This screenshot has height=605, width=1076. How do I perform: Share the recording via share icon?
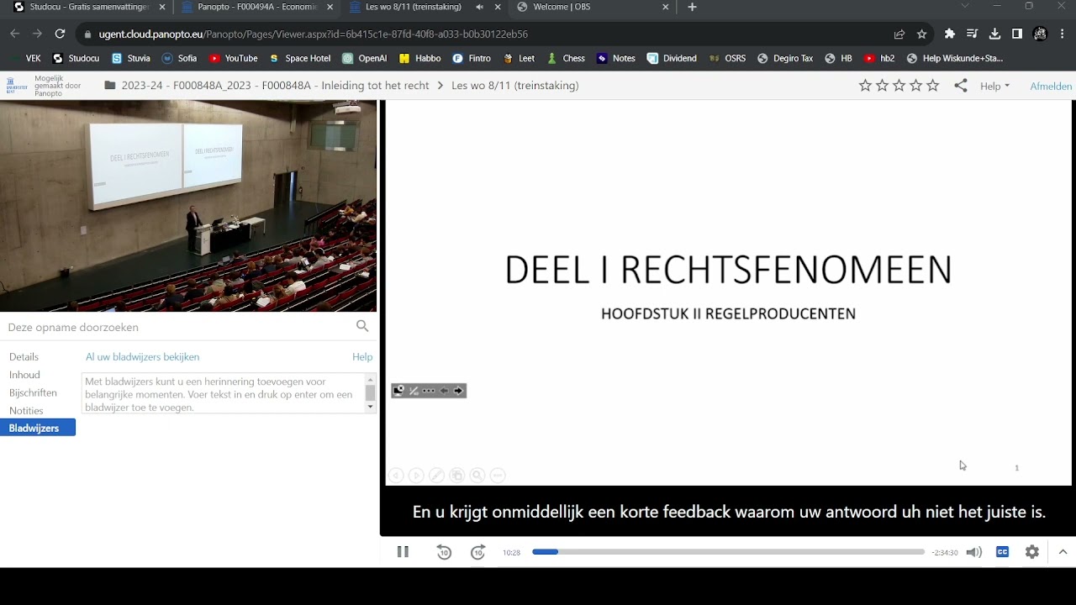point(961,86)
